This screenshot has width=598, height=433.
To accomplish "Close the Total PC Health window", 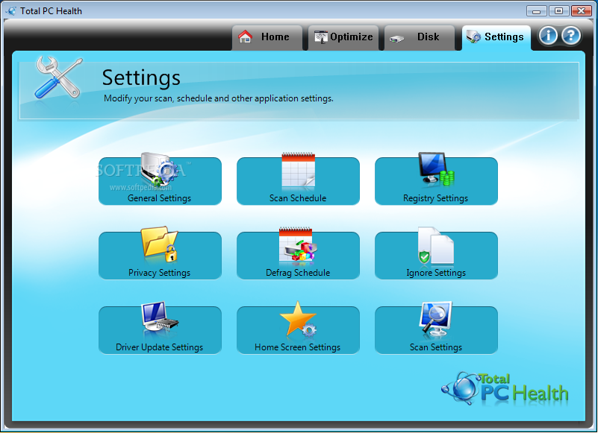I will point(582,11).
